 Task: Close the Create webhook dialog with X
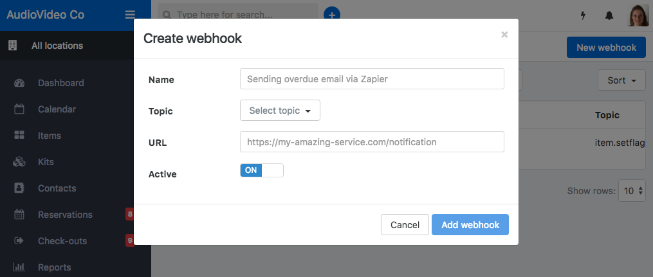(504, 35)
